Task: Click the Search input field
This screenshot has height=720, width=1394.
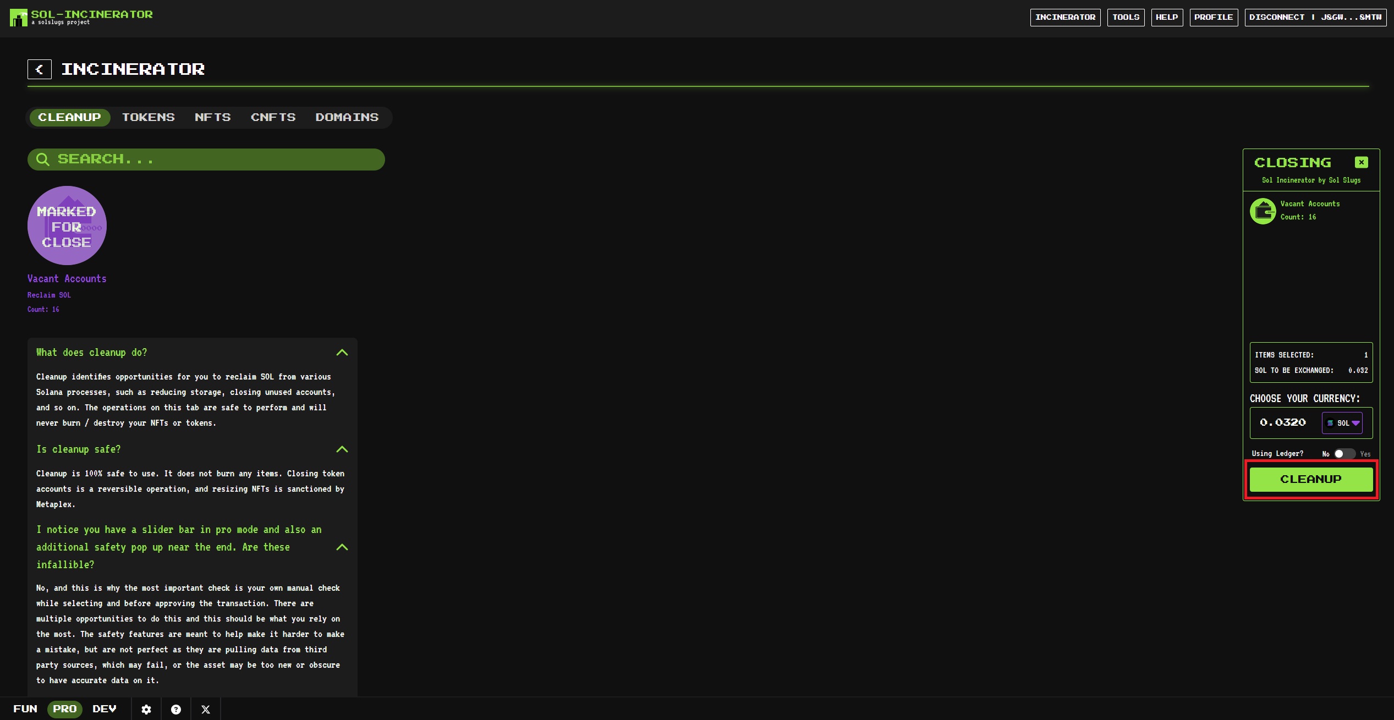Action: 220,160
